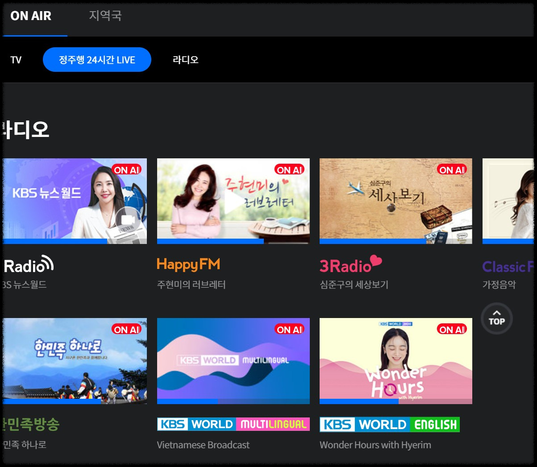Select 정주행 24시간 LIVE pill button
The height and width of the screenshot is (467, 537).
(97, 60)
